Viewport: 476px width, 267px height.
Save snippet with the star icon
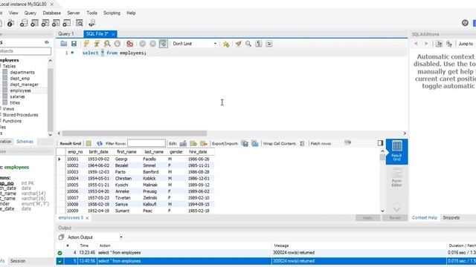[226, 44]
